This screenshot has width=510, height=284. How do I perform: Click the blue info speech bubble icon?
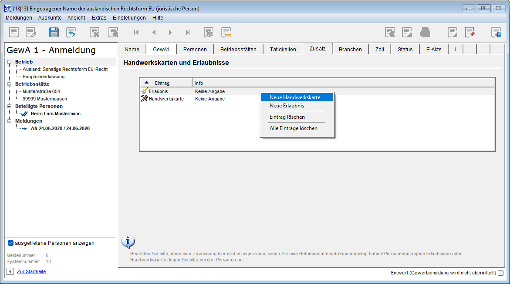click(128, 242)
